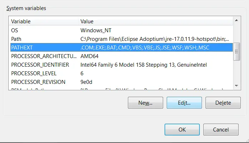249x143 pixels.
Task: Click the 9e0d value cell
Action: click(86, 82)
